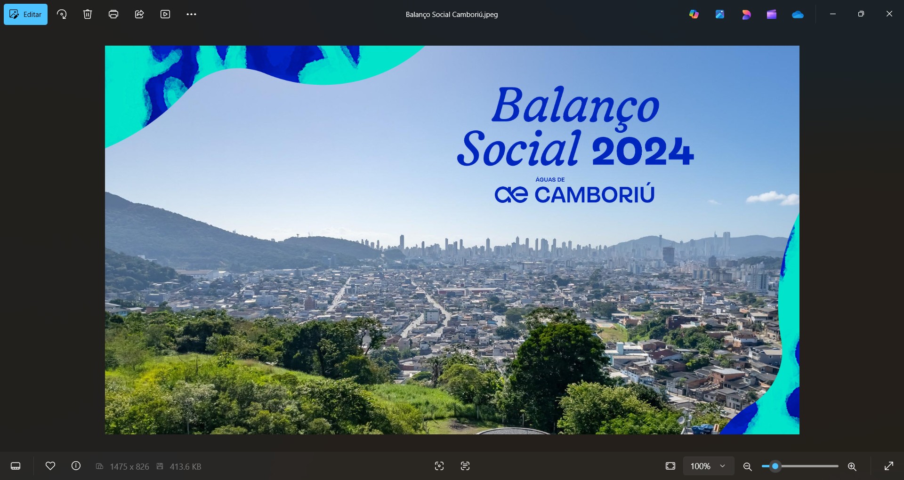The height and width of the screenshot is (480, 904).
Task: Zoom out with the minus magnifier
Action: click(x=747, y=466)
